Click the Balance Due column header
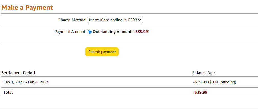The height and width of the screenshot is (109, 258). [x=203, y=73]
